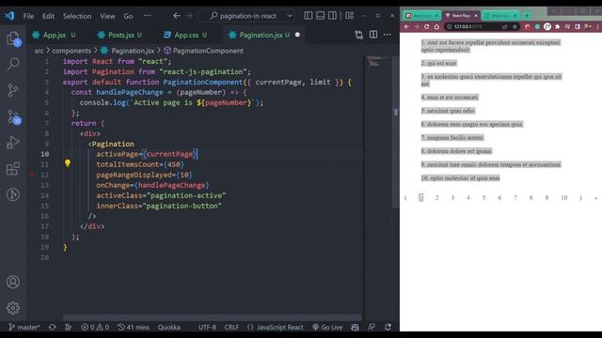The width and height of the screenshot is (602, 338).
Task: Click the editor minimap
Action: click(x=377, y=63)
